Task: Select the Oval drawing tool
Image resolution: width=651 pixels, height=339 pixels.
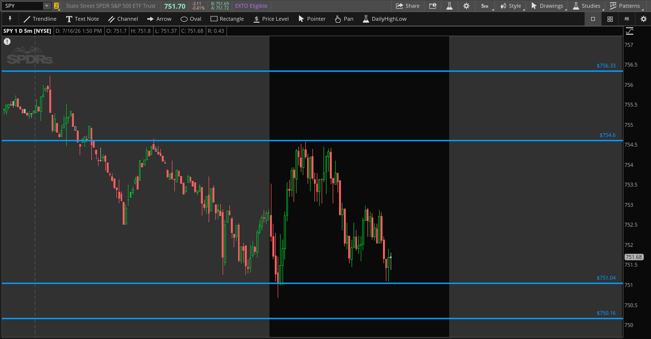Action: [x=190, y=18]
